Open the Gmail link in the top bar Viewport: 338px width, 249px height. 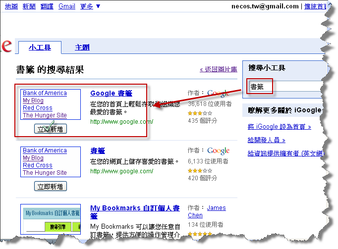click(x=67, y=6)
